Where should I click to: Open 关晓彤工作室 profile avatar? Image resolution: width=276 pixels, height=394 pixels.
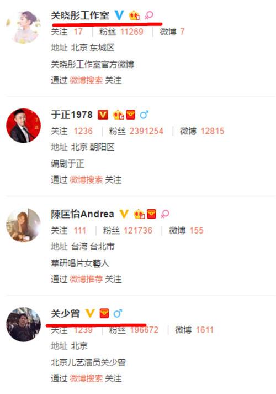(23, 27)
